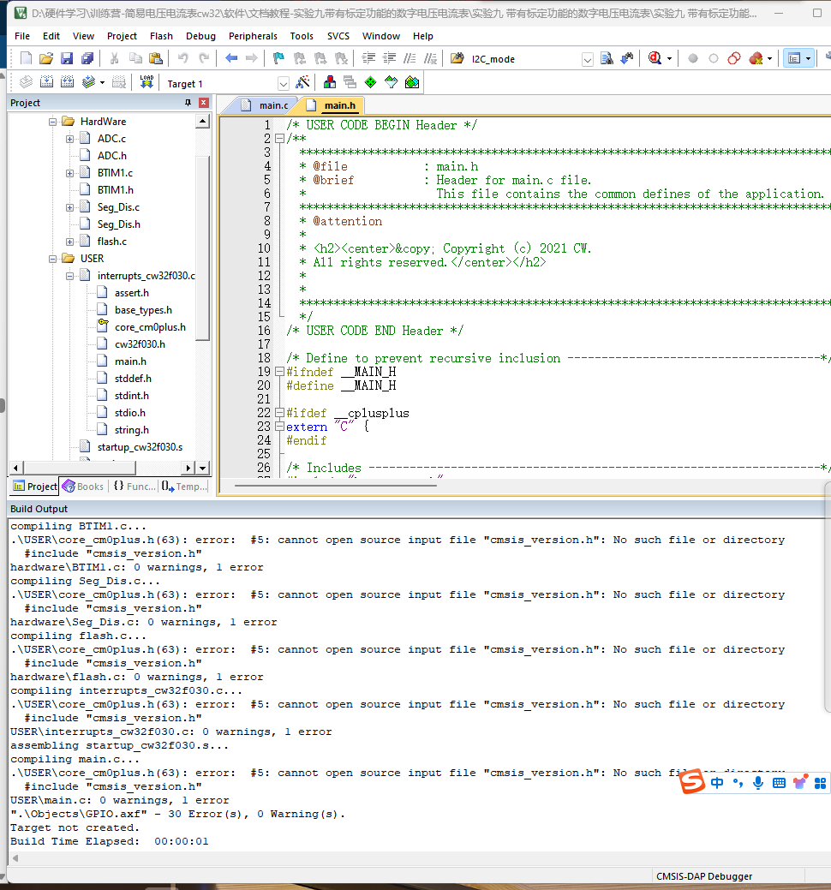Click the Paste clipboard icon

[x=156, y=58]
